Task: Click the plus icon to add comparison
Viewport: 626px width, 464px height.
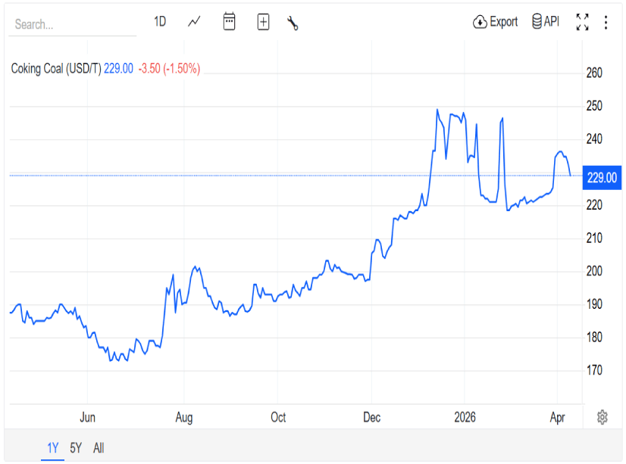Action: click(263, 22)
